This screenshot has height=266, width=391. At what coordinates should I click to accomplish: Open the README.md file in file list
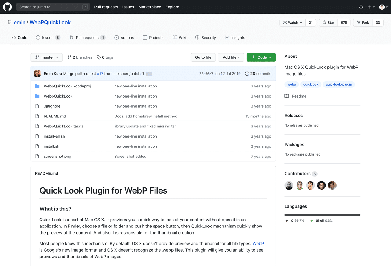click(x=55, y=116)
